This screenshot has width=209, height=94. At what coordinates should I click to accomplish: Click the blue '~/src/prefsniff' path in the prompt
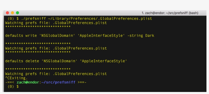pyautogui.click(x=58, y=82)
